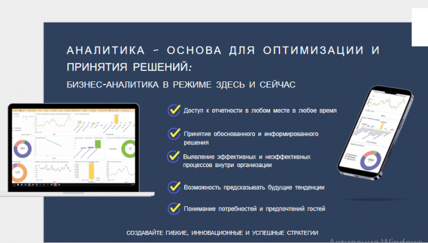
Task: Click the orange donut chart on the laptop screen
Action: click(20, 173)
